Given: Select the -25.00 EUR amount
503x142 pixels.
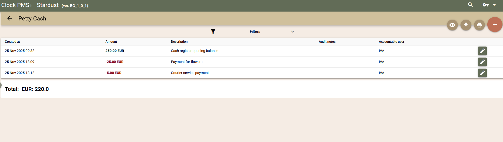Looking at the screenshot, I should pyautogui.click(x=114, y=62).
